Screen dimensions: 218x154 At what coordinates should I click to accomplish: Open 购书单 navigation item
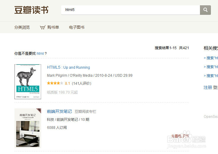[53, 27]
